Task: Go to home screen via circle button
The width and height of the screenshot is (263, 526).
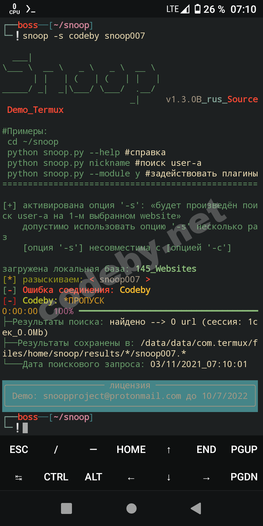Action: click(131, 508)
